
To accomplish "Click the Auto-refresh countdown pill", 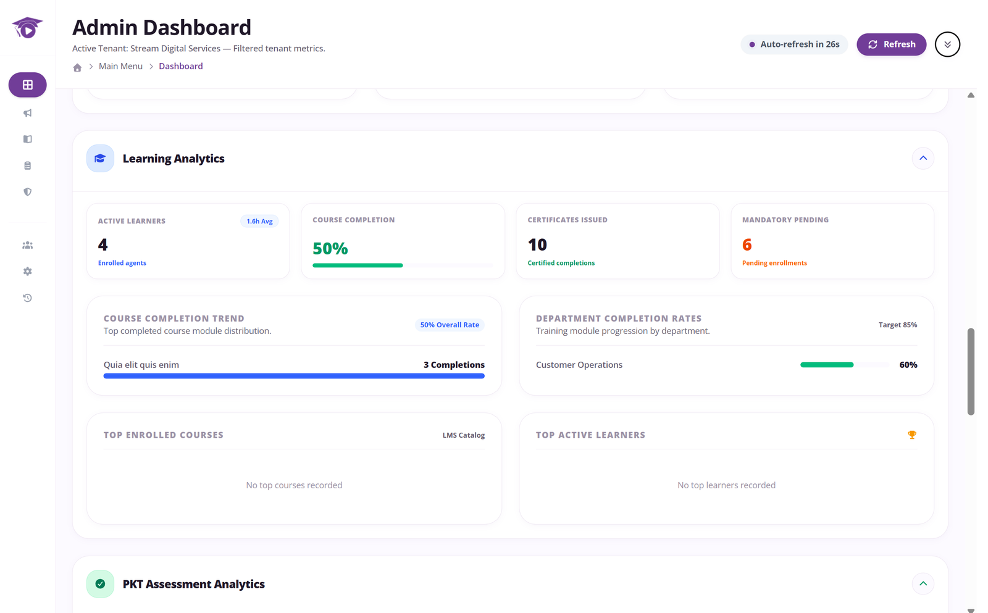I will [794, 44].
